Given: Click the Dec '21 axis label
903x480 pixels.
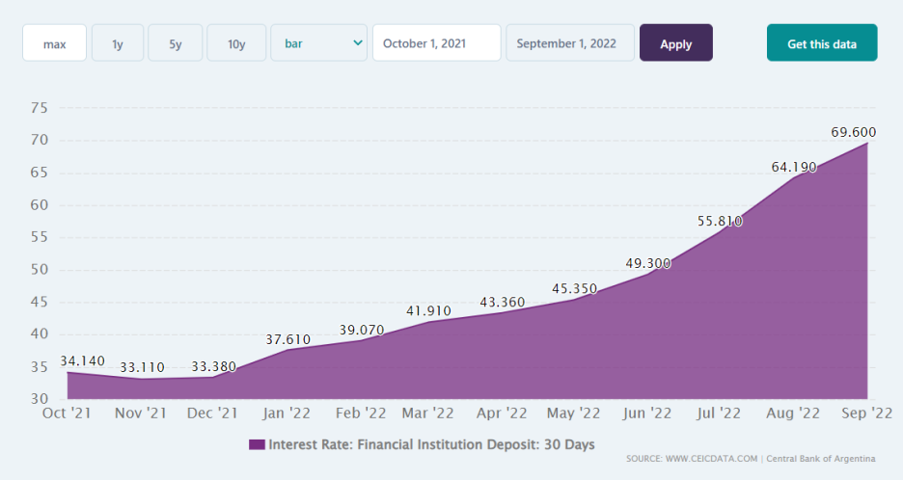Looking at the screenshot, I should pyautogui.click(x=212, y=413).
